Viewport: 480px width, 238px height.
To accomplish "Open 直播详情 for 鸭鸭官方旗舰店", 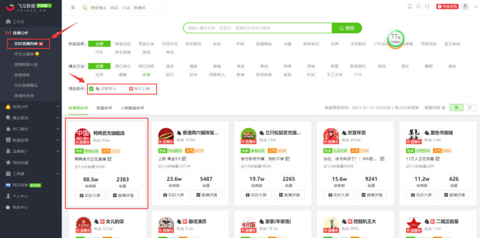I will (123, 195).
